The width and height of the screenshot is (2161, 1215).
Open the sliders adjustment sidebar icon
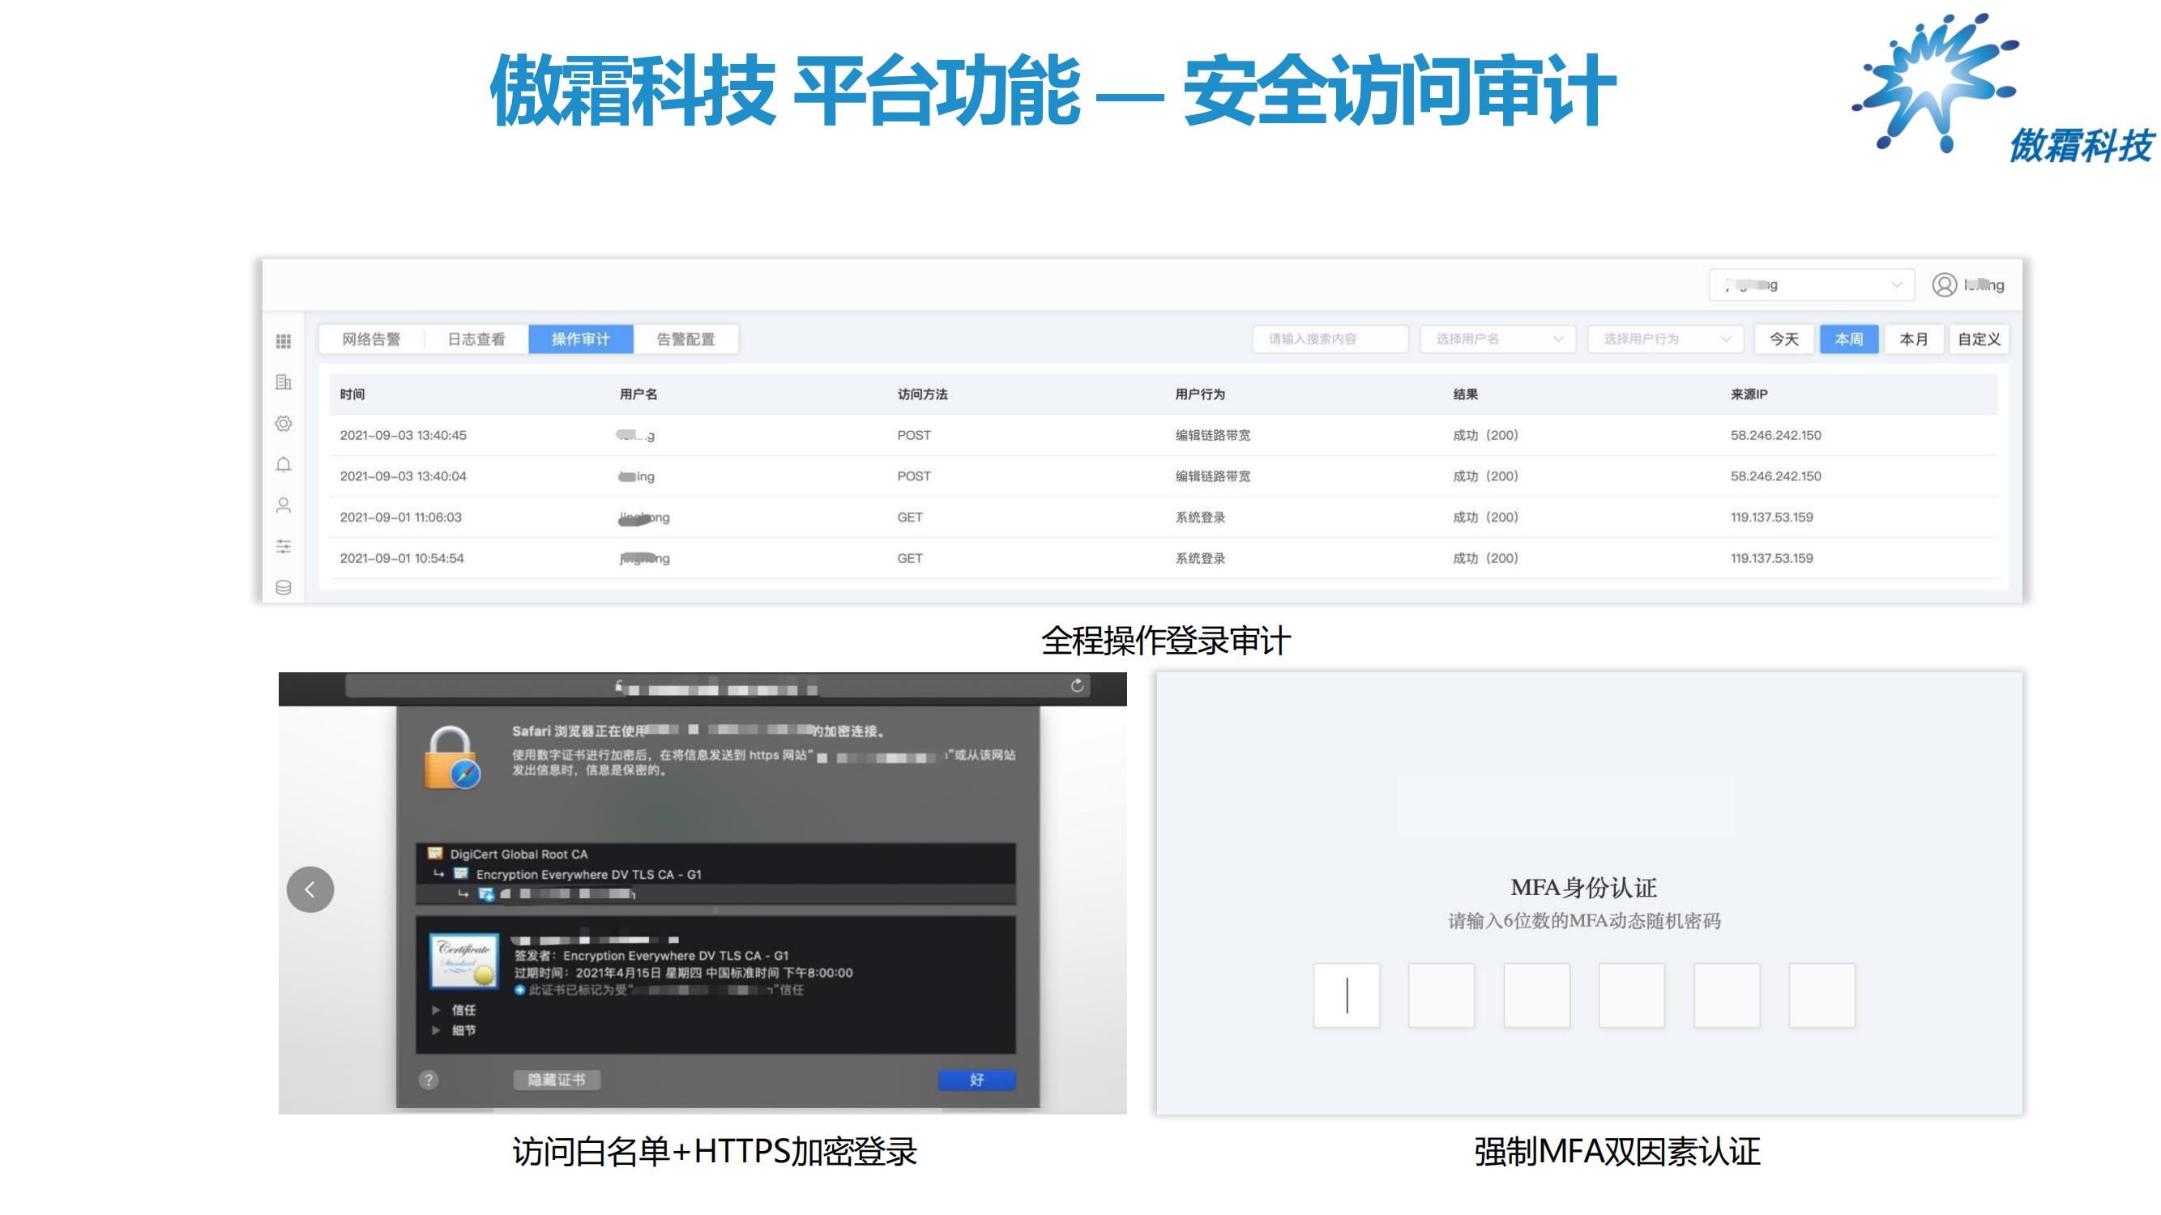click(x=284, y=547)
